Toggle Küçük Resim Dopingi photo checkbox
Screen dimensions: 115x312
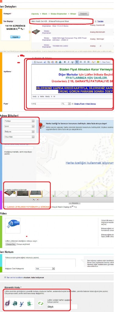[5, 207]
